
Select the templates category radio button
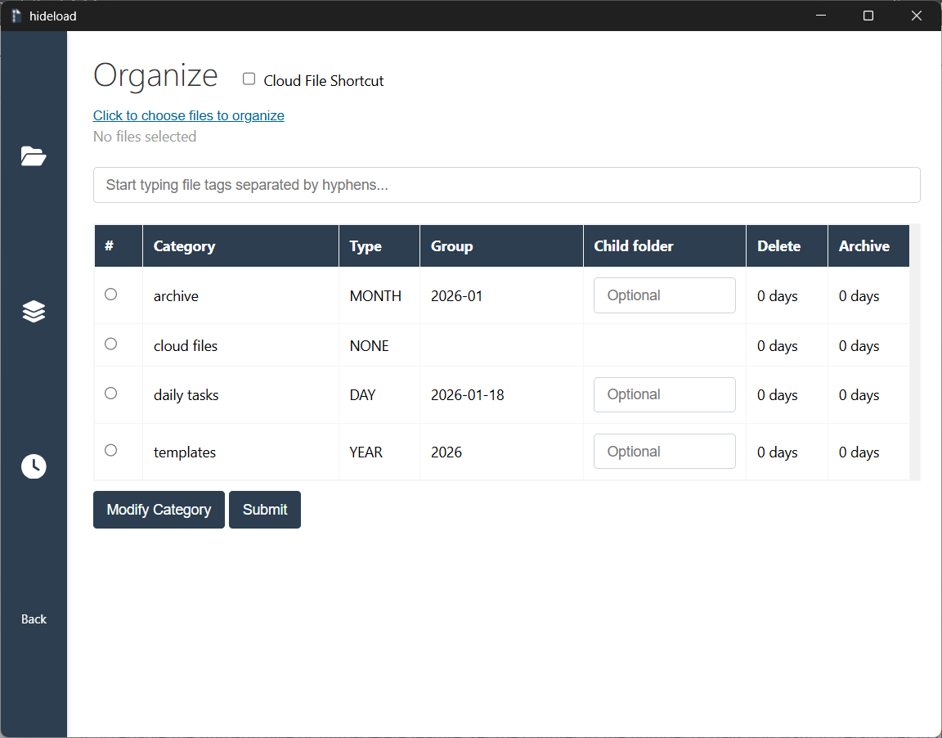[x=110, y=450]
